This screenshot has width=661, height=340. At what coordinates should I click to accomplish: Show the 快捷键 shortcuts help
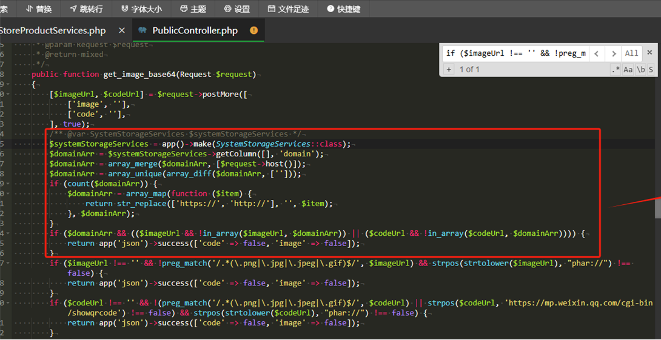[343, 9]
